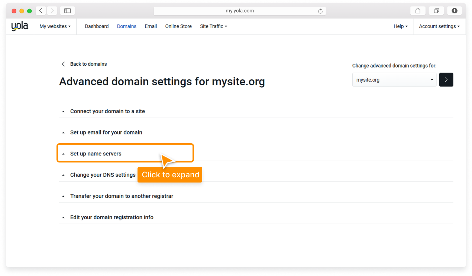This screenshot has width=472, height=276.
Task: Click the browser forward arrow button
Action: (52, 11)
